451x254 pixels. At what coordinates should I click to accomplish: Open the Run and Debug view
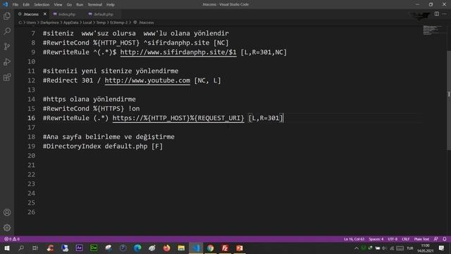(7, 62)
